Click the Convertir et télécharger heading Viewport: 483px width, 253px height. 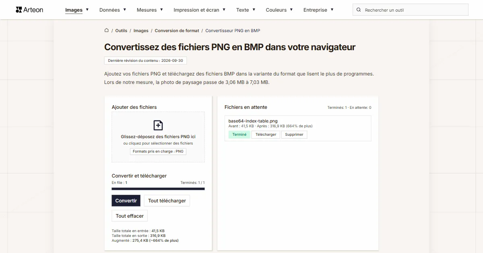point(139,176)
